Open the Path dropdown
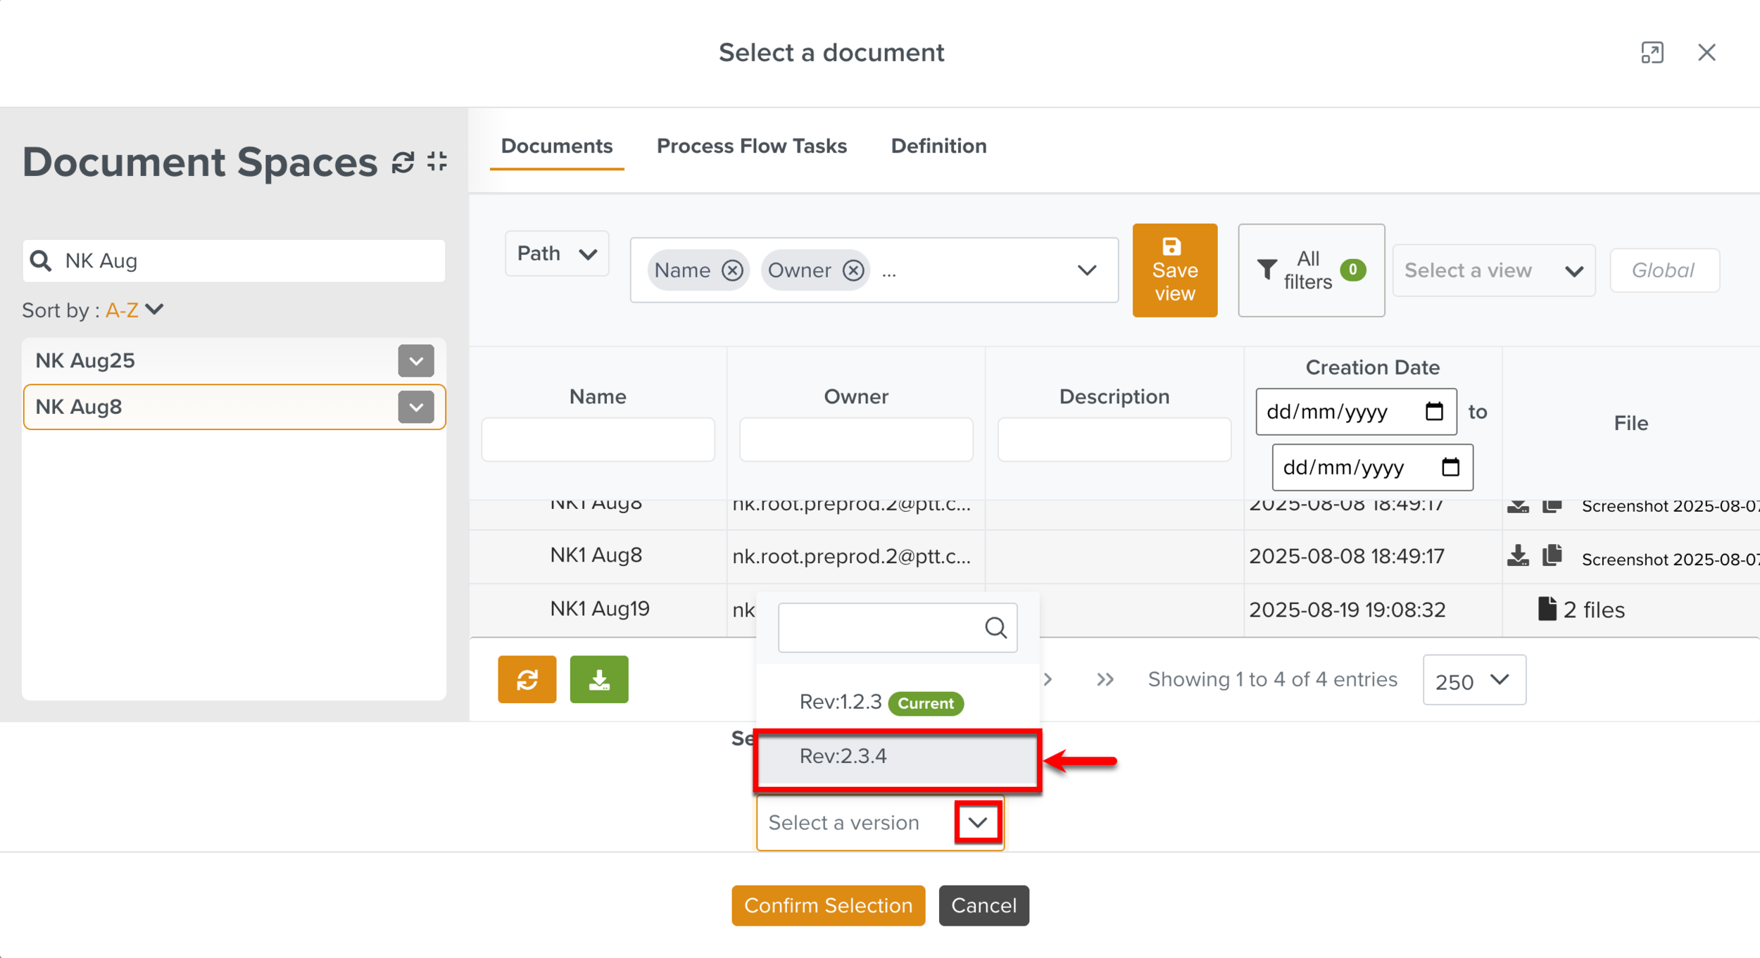 (x=556, y=253)
